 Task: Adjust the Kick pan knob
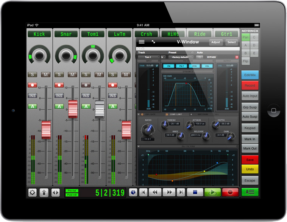point(39,55)
